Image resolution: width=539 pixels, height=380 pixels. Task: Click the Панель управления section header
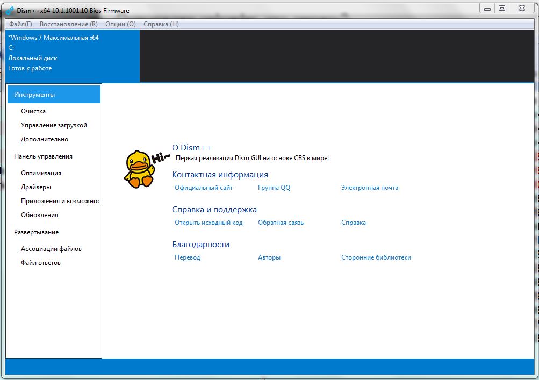tap(43, 156)
